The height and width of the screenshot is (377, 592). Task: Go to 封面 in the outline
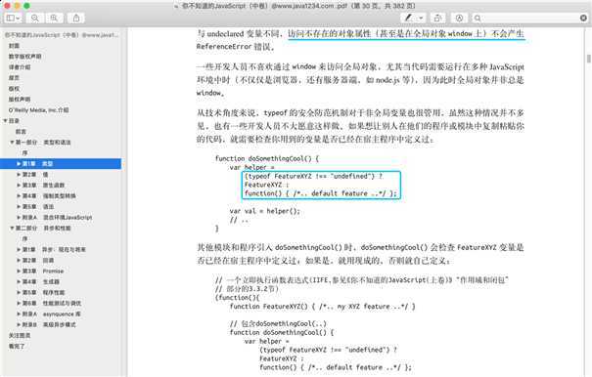pyautogui.click(x=14, y=46)
